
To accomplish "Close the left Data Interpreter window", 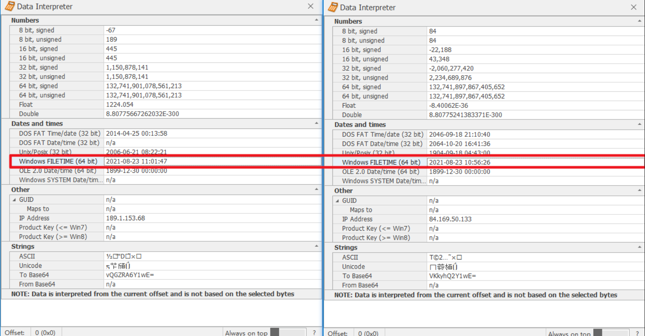I will click(x=310, y=6).
